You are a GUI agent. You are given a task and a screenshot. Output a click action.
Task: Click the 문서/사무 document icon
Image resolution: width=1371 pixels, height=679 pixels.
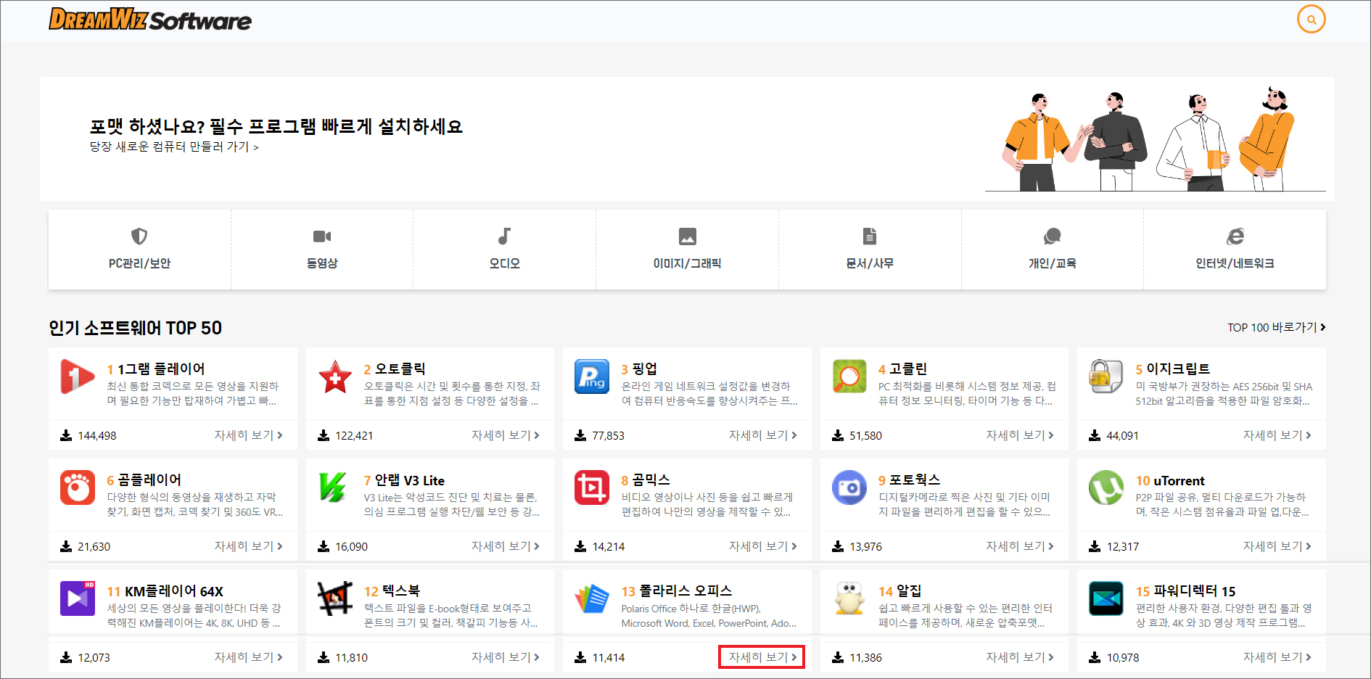pyautogui.click(x=870, y=236)
